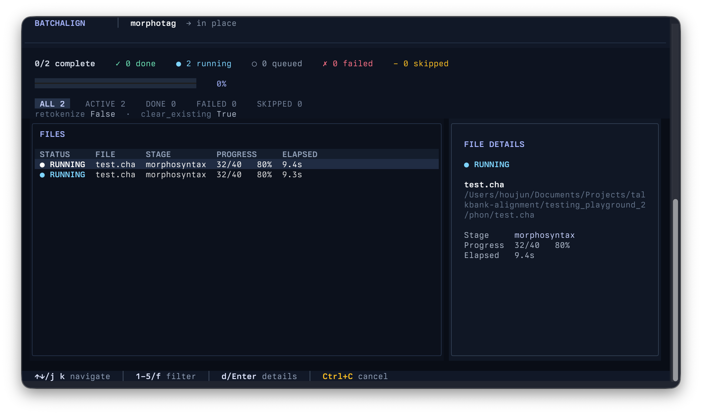702x415 pixels.
Task: Click the hollow queued circle icon
Action: point(254,64)
